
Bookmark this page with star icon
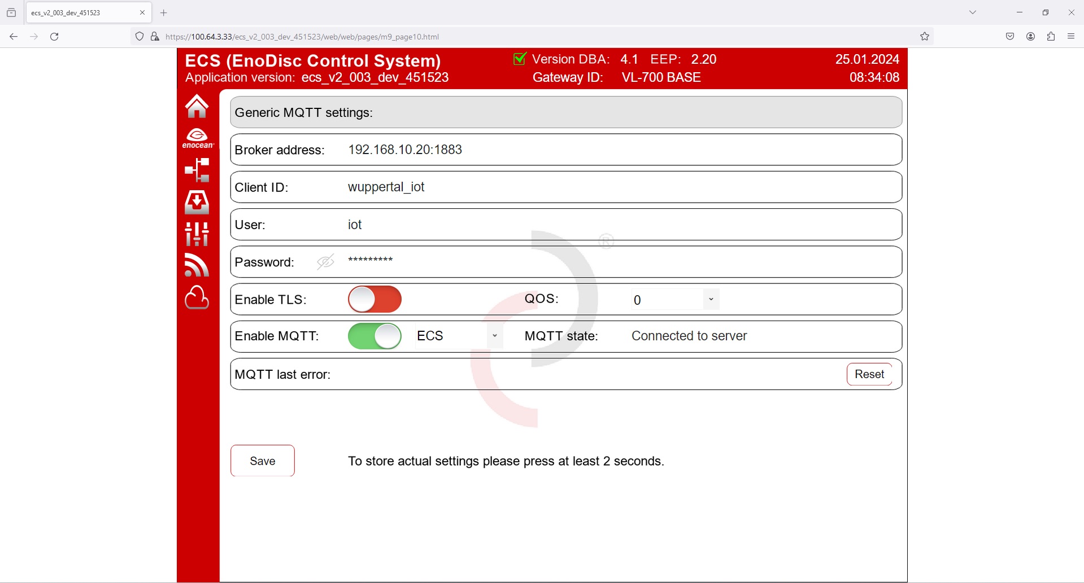pos(925,37)
